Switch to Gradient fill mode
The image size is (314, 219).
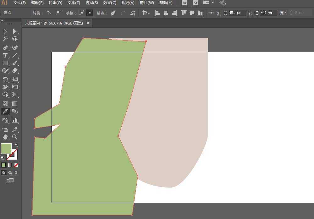tap(10, 165)
